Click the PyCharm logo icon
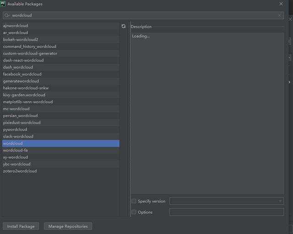Screen dimensions: 293x234 (3, 4)
